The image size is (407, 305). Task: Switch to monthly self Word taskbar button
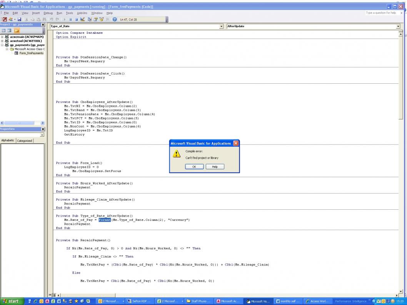click(288, 301)
